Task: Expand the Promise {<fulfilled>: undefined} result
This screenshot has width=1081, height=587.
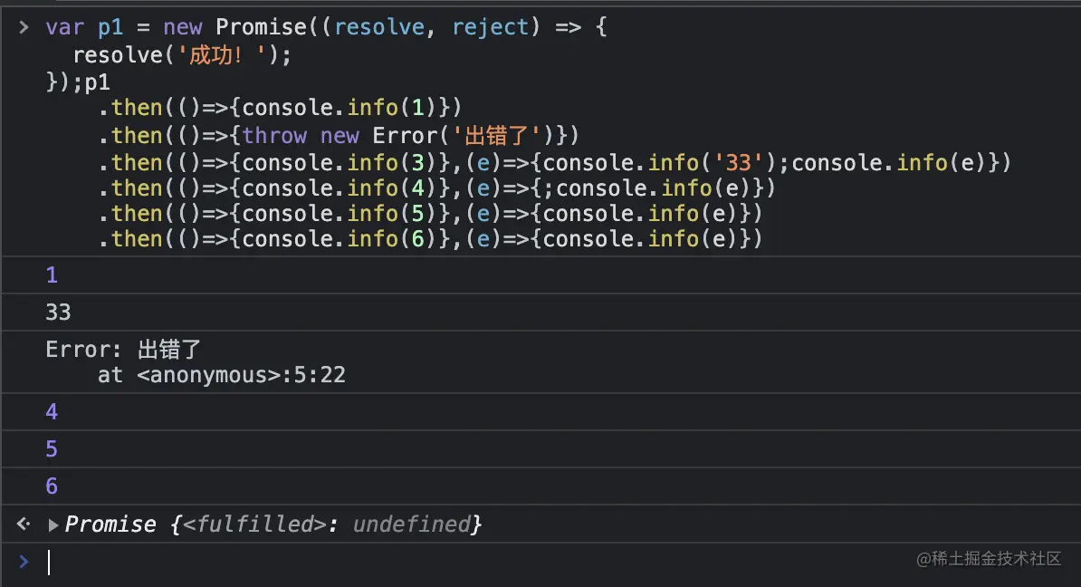Action: click(53, 524)
